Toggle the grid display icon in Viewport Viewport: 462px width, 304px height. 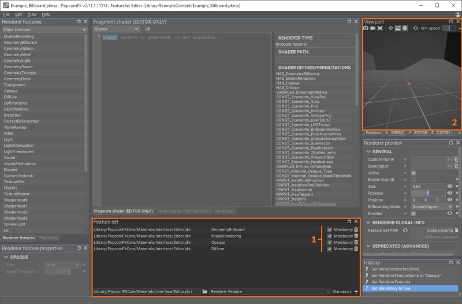point(390,28)
